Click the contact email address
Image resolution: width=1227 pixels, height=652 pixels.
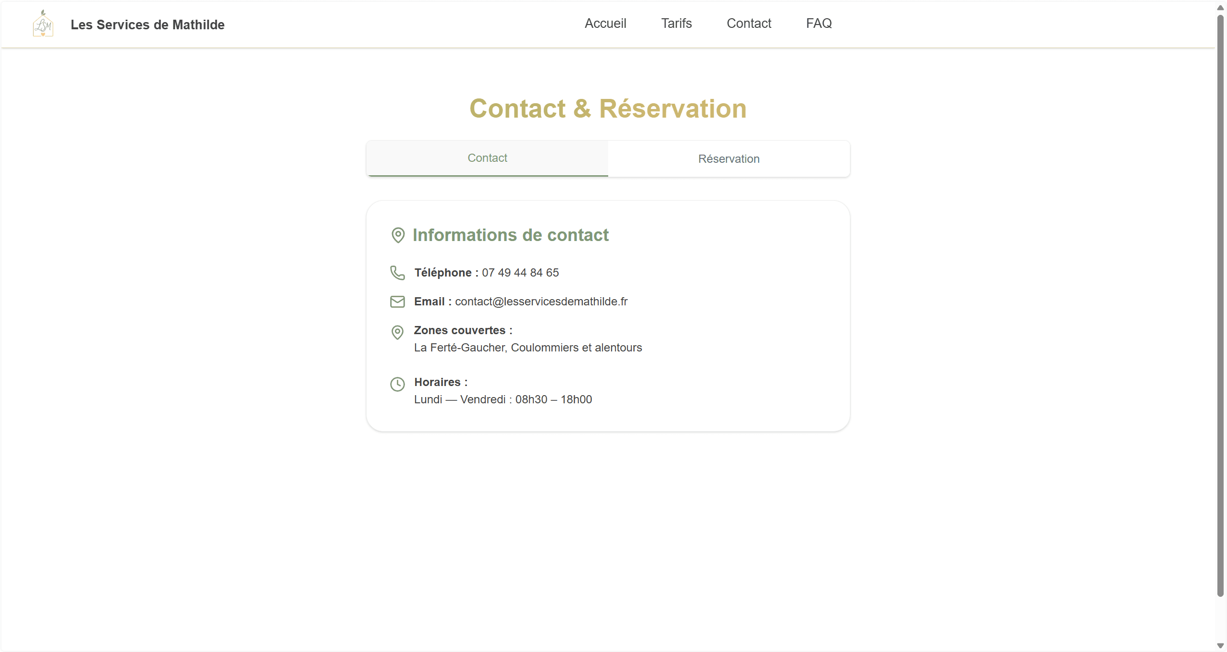pos(541,302)
